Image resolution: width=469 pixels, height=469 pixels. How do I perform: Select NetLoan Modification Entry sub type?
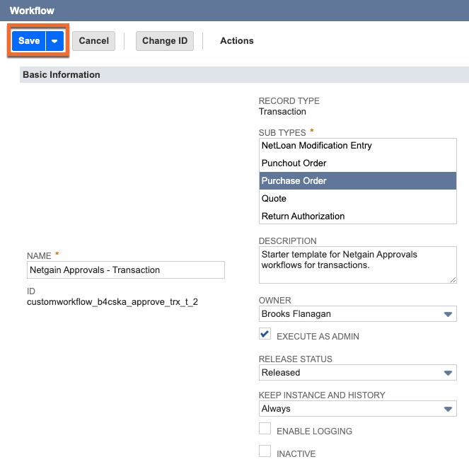pyautogui.click(x=316, y=146)
